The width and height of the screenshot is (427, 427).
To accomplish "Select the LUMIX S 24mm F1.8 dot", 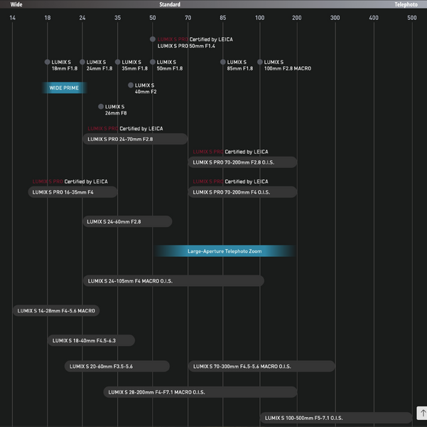I will tap(82, 63).
